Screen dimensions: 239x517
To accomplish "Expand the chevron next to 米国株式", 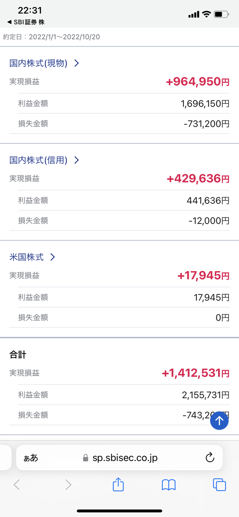I will [x=53, y=257].
